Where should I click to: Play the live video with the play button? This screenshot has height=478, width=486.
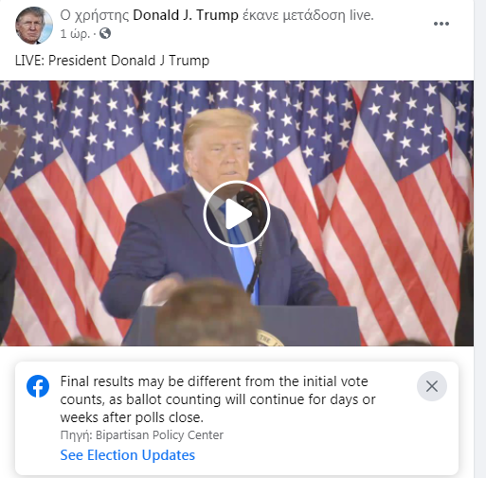[x=237, y=214]
